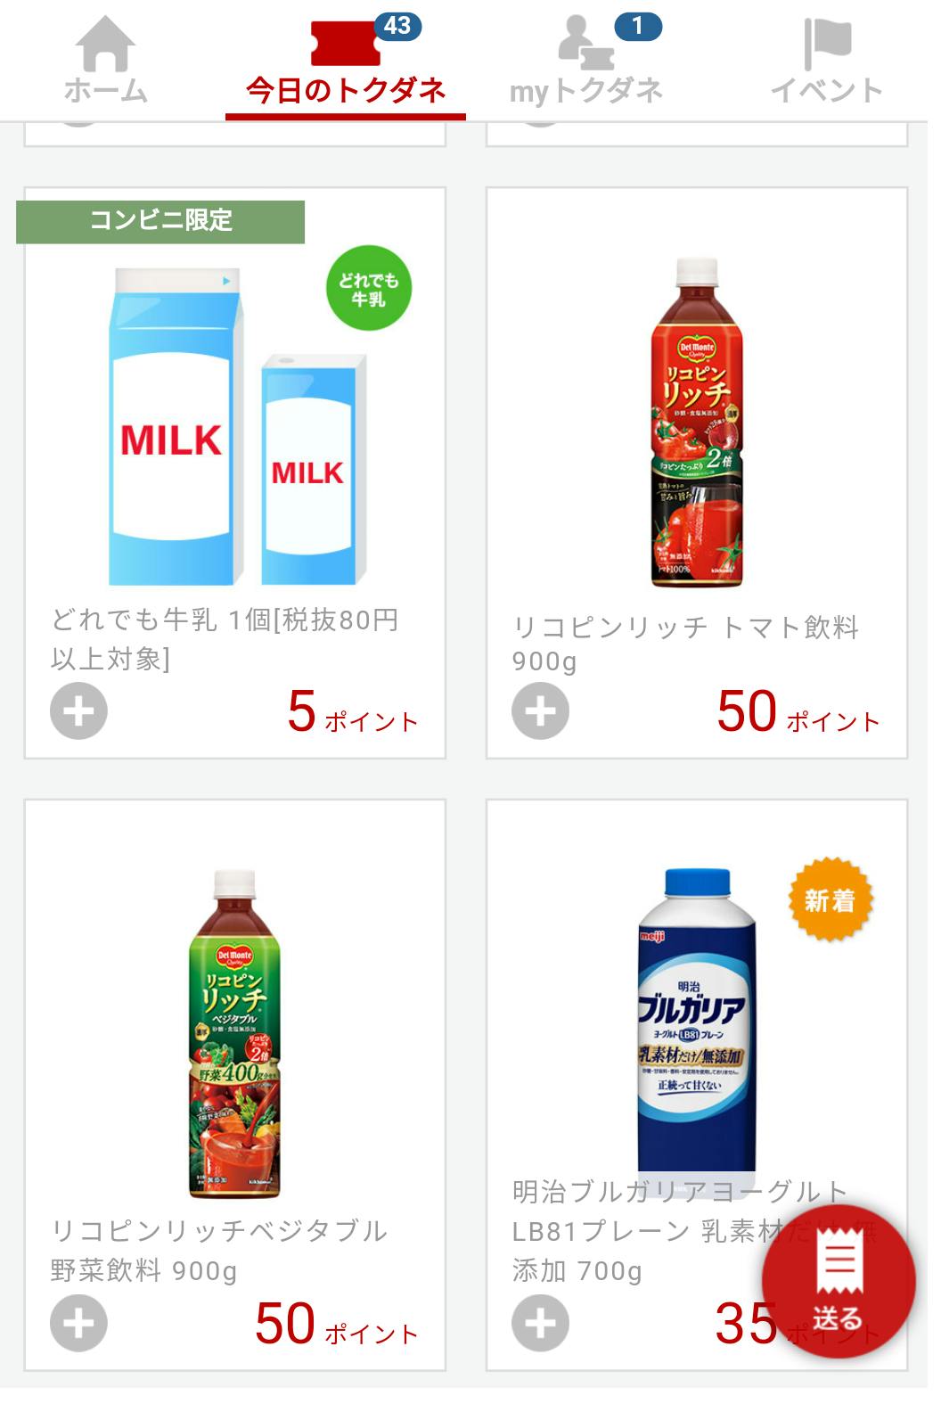Add どれでも牛乳 with plus icon
Screen dimensions: 941x1412
tap(78, 711)
